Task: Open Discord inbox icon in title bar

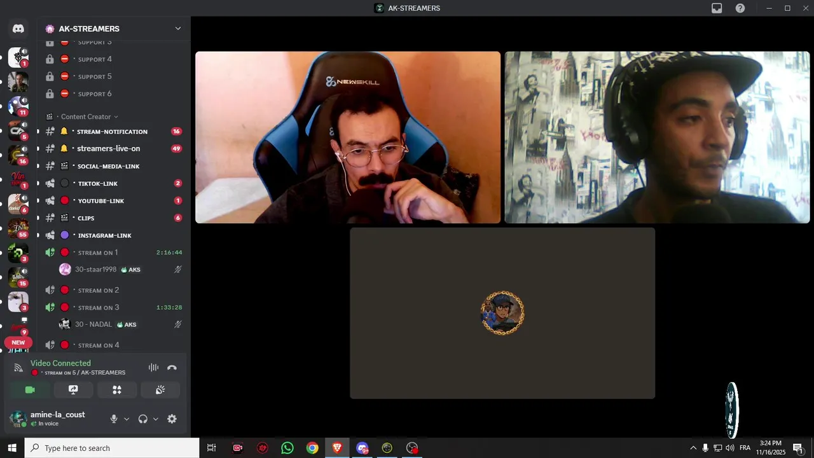Action: (x=717, y=8)
